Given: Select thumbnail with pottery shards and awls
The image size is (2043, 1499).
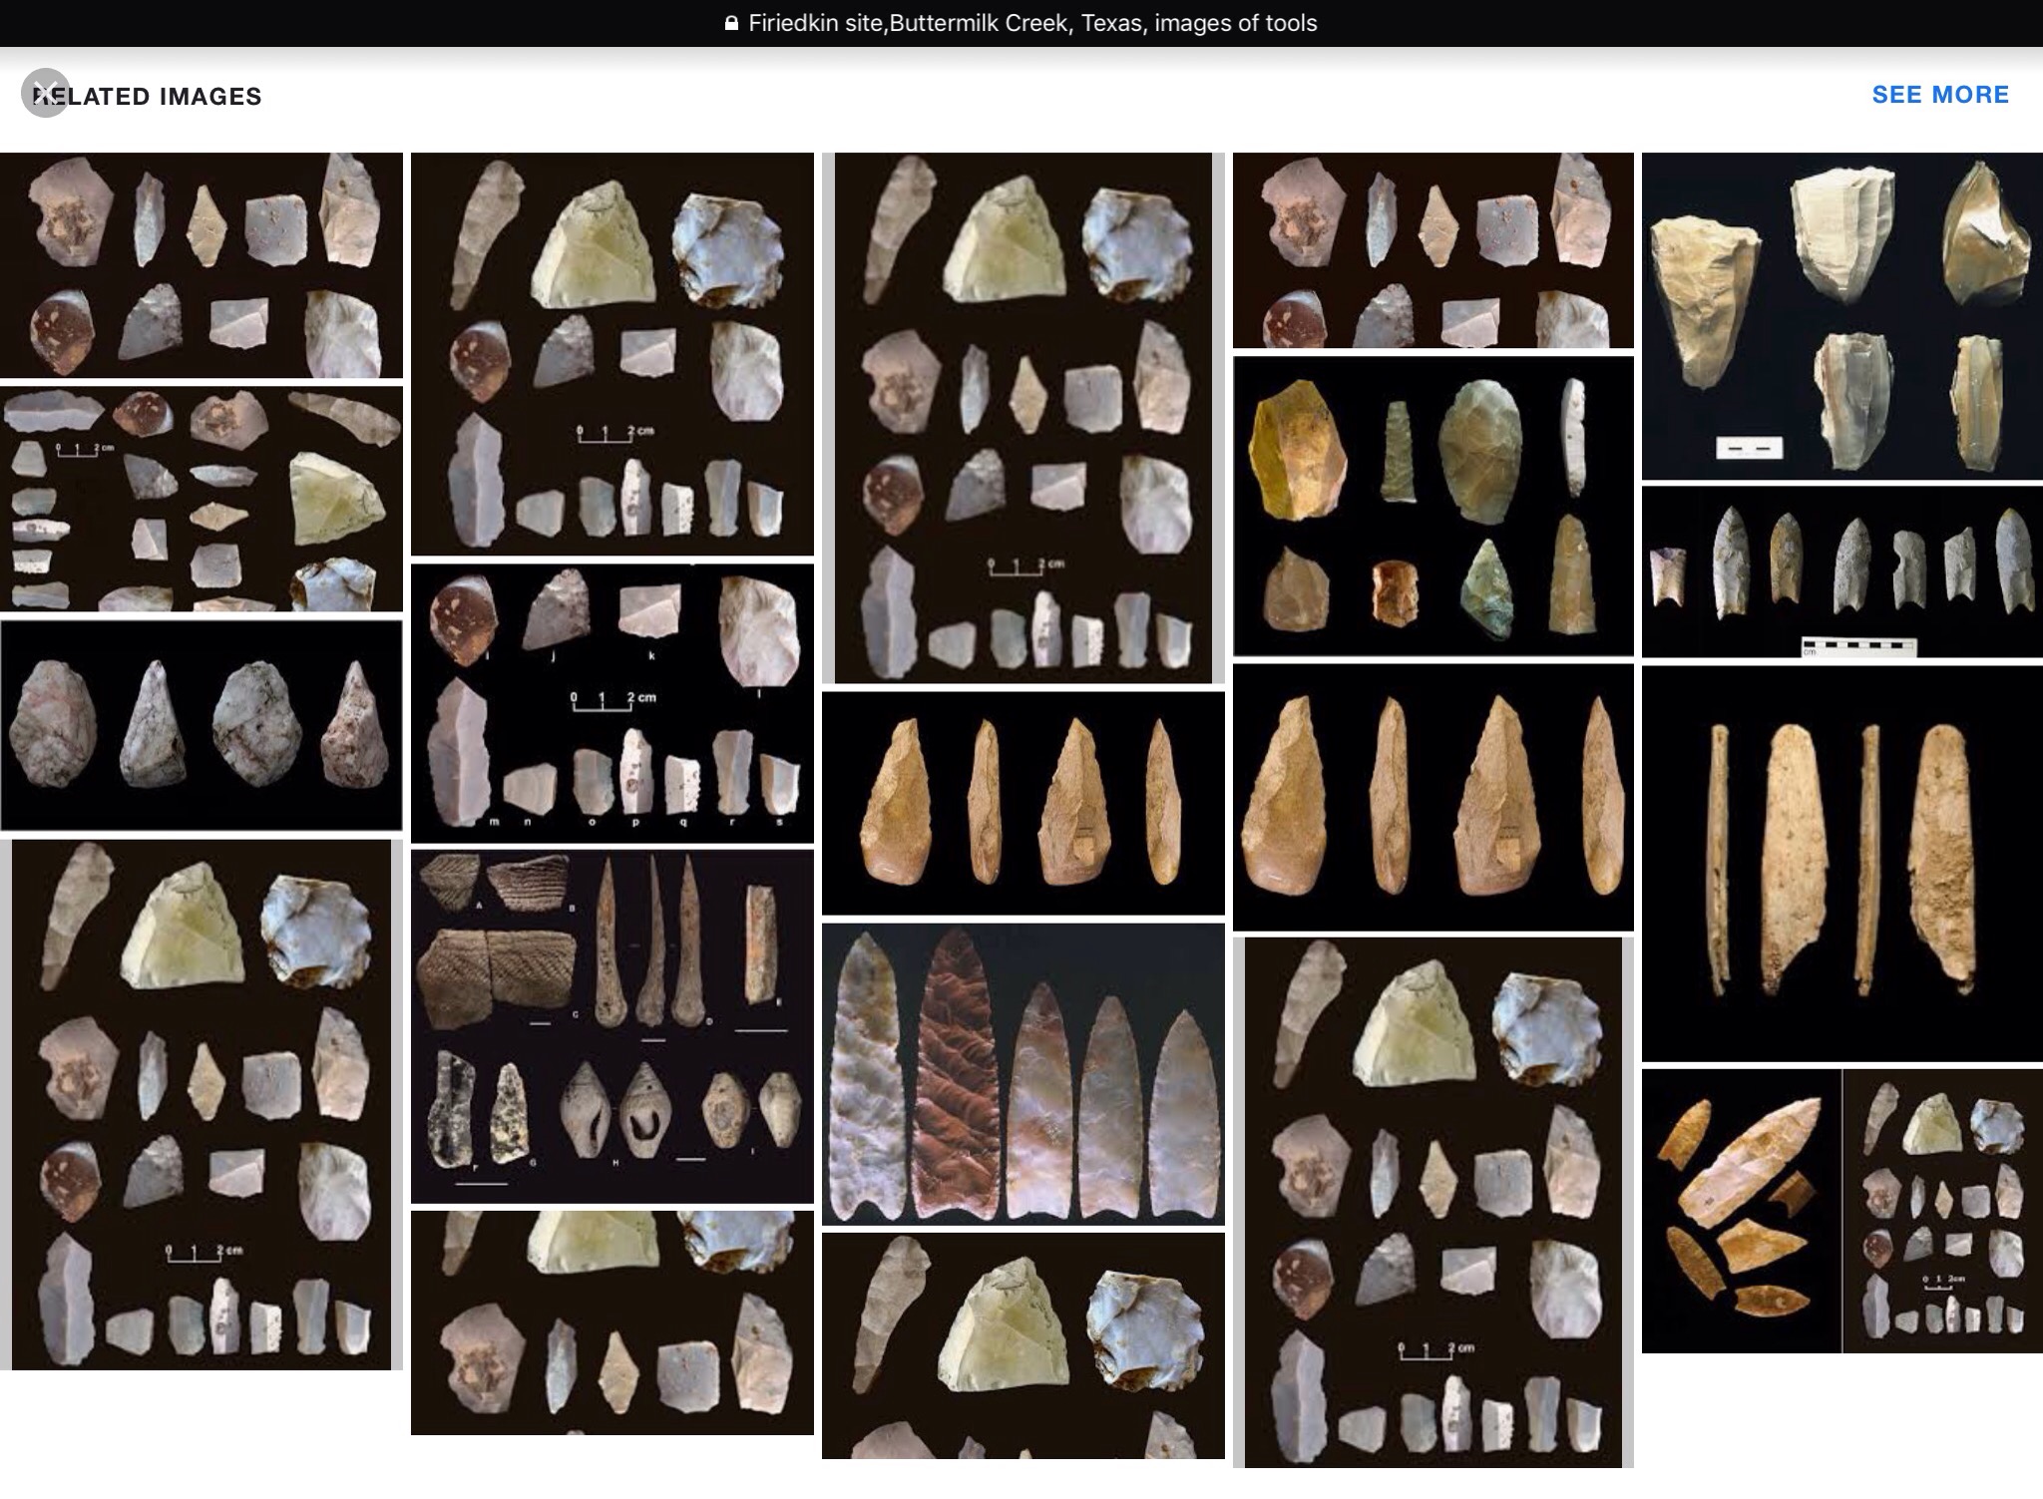Looking at the screenshot, I should 612,1026.
